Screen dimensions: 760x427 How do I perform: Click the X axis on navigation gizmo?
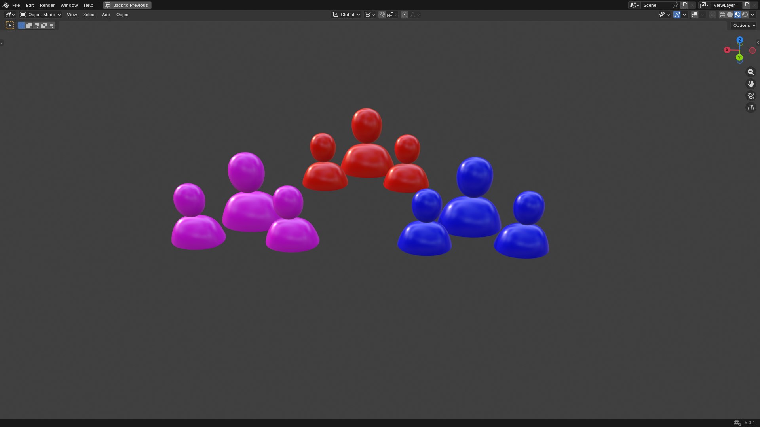727,50
